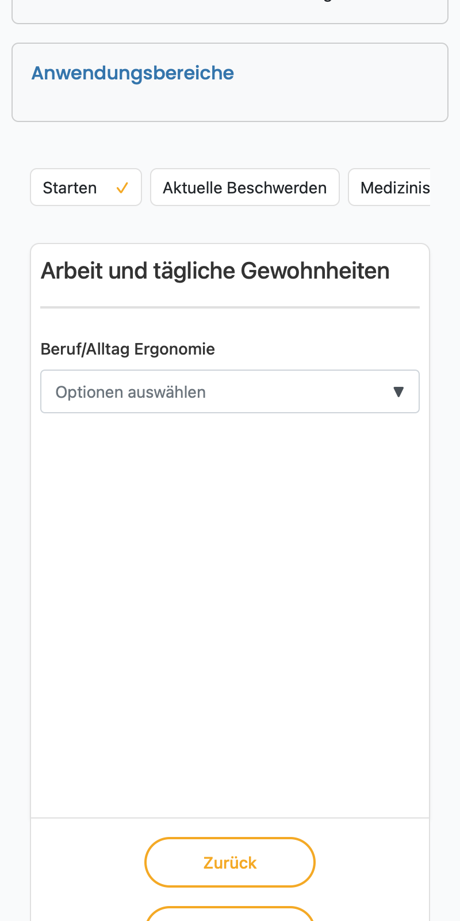Open the Starten step tab
Viewport: 460px width, 921px height.
(x=86, y=187)
